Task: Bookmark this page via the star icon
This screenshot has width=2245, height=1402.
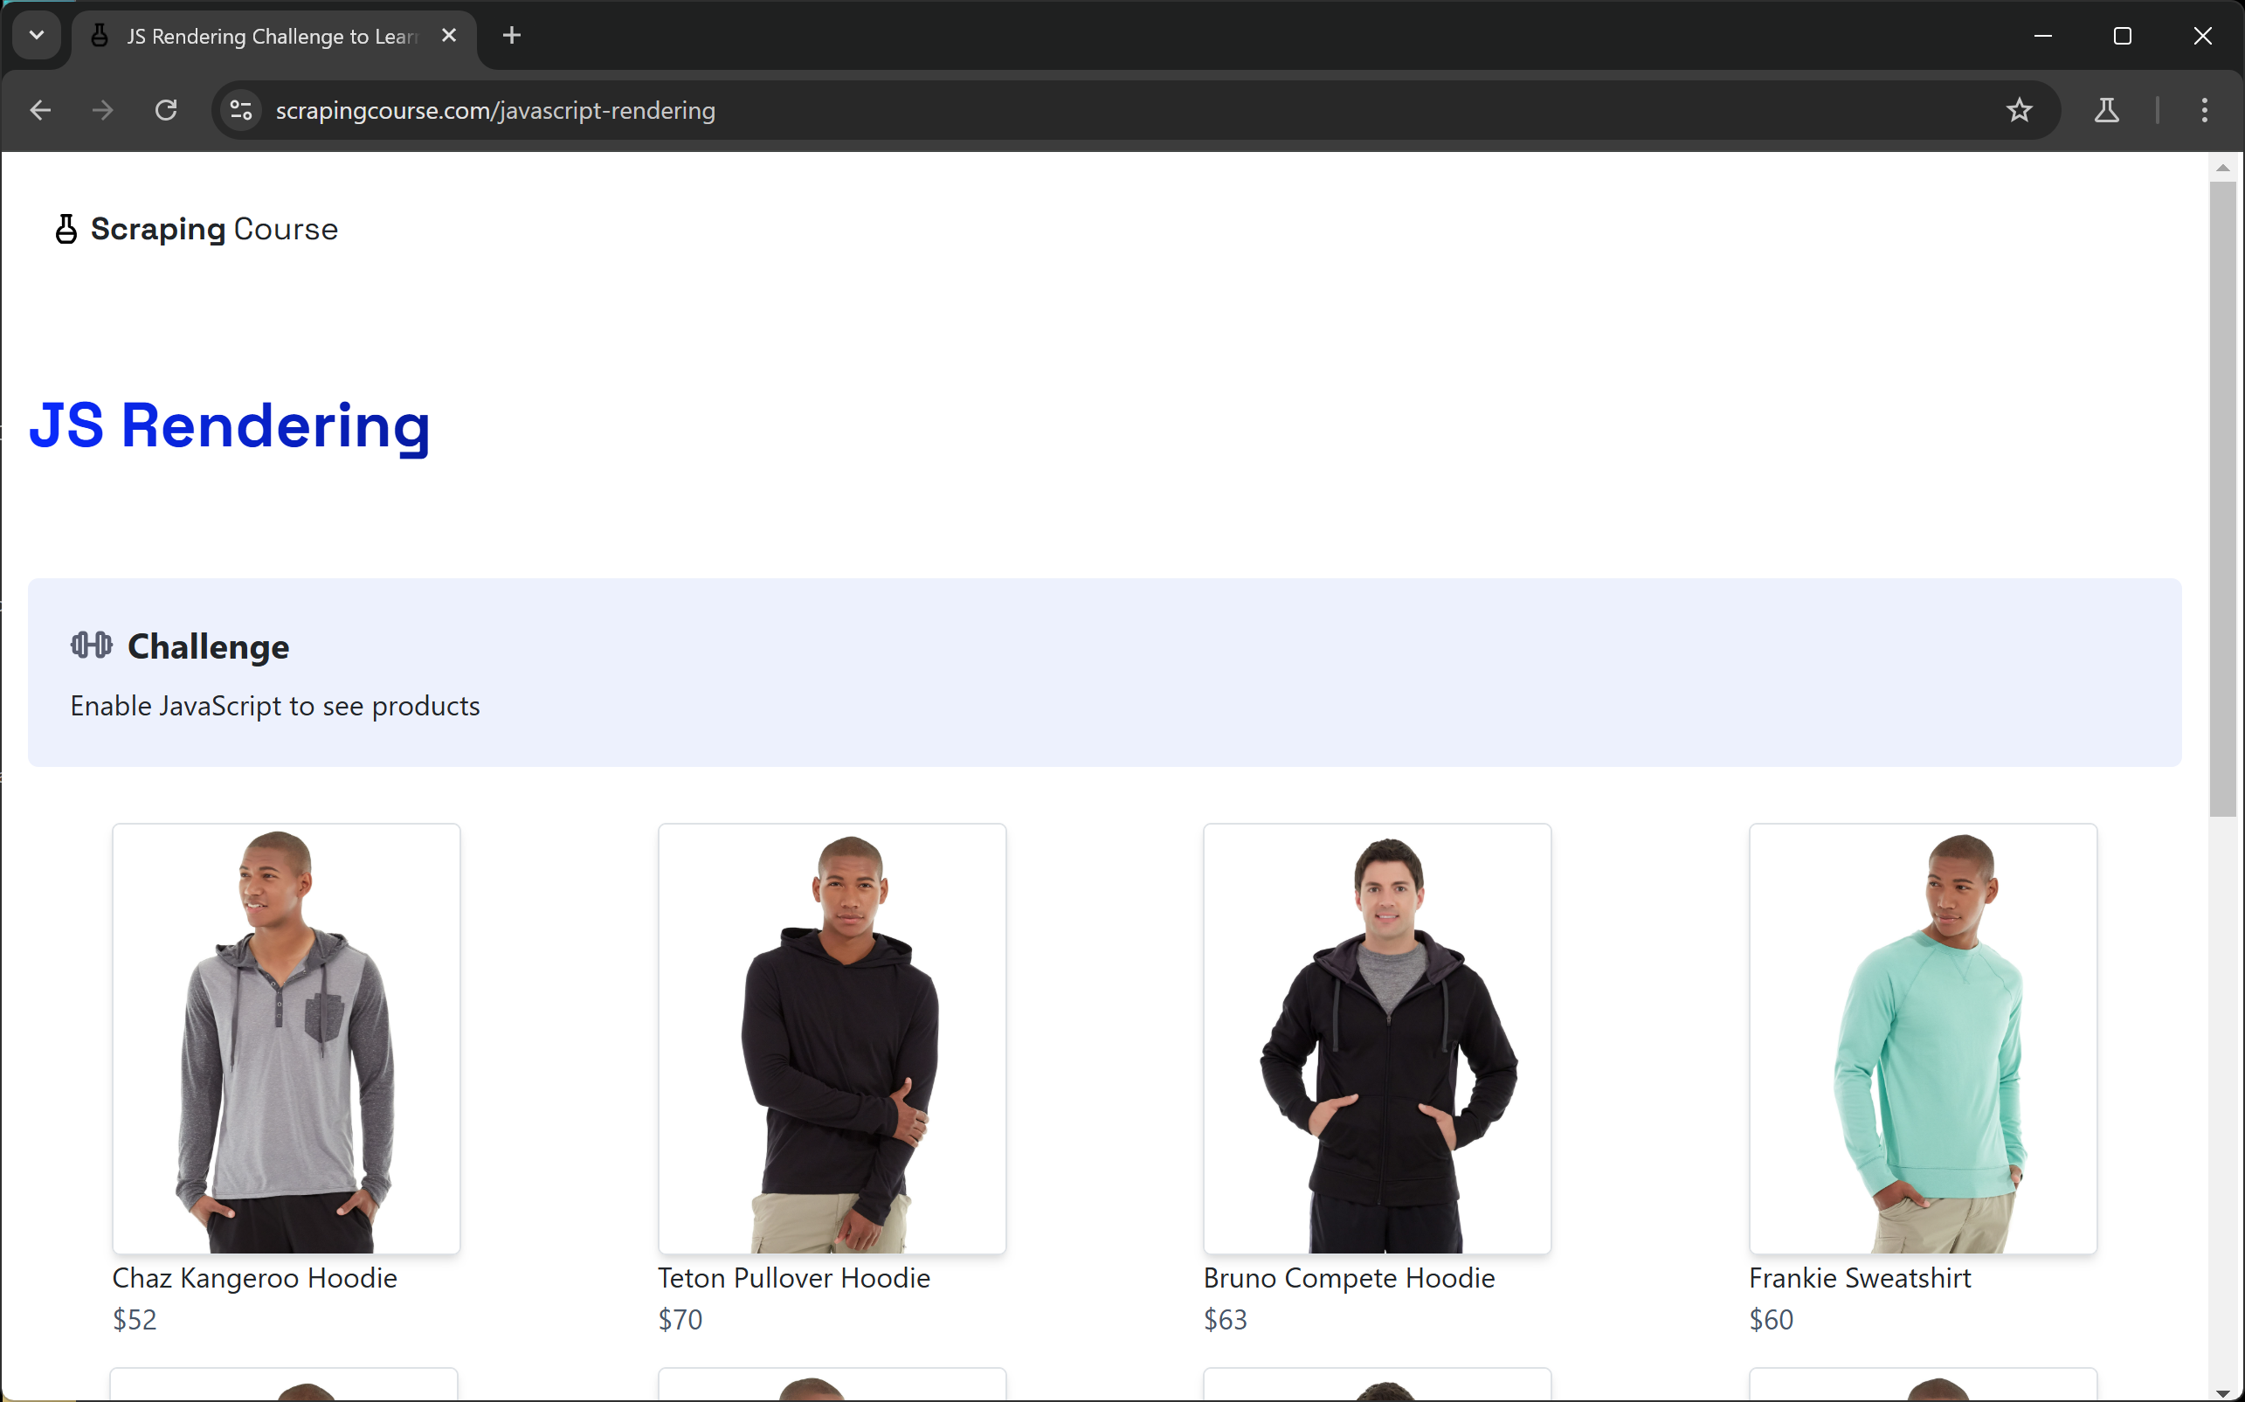Action: tap(2020, 110)
